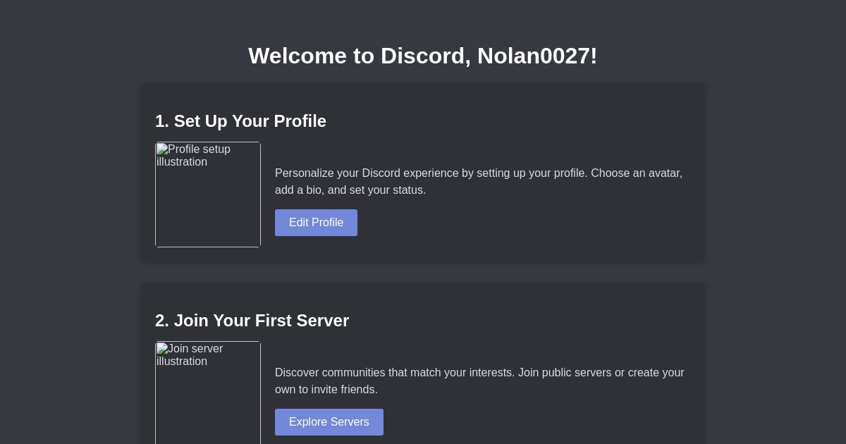The height and width of the screenshot is (444, 846).
Task: Click the Edit Profile button
Action: click(316, 223)
